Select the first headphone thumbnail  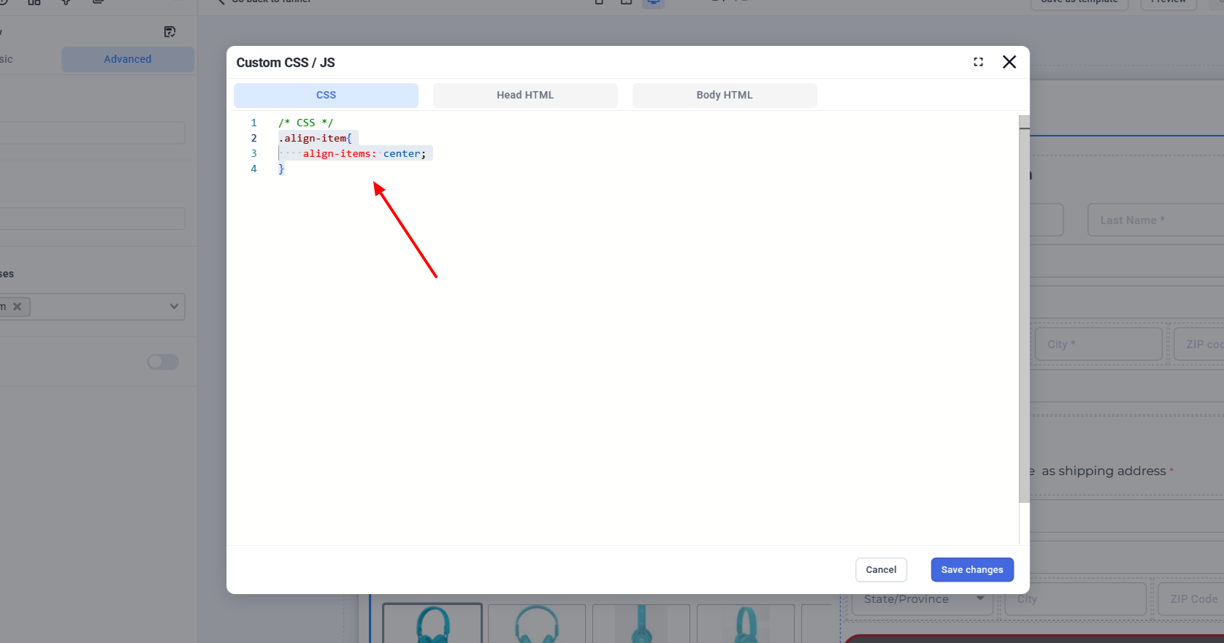[x=432, y=623]
